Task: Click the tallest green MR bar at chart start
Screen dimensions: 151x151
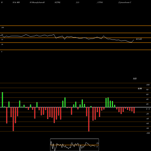Action: pos(2,100)
